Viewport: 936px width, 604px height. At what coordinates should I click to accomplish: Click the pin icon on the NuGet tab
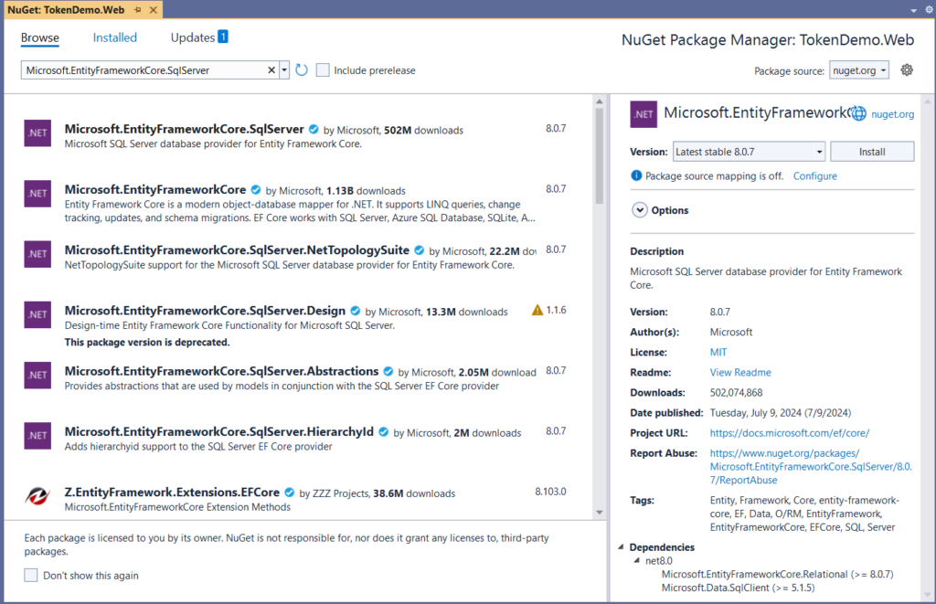[138, 9]
